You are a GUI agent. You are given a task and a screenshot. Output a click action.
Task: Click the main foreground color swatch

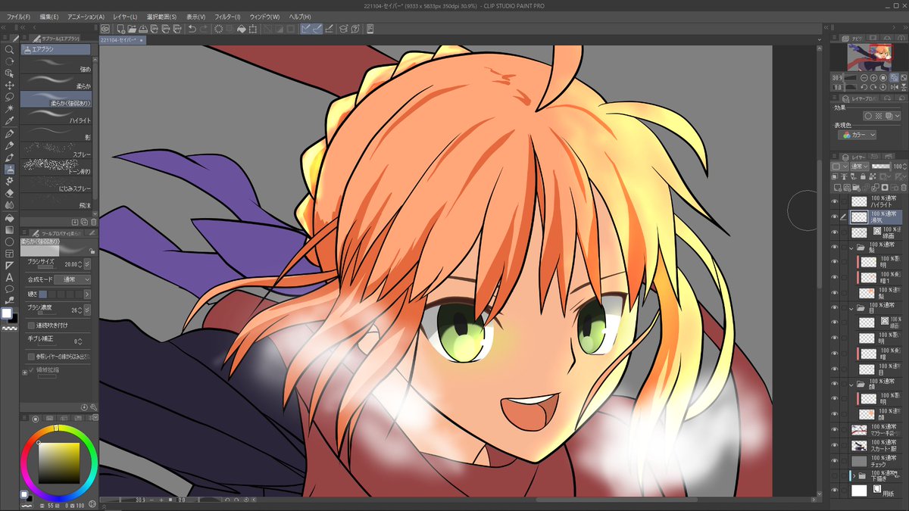coord(7,313)
